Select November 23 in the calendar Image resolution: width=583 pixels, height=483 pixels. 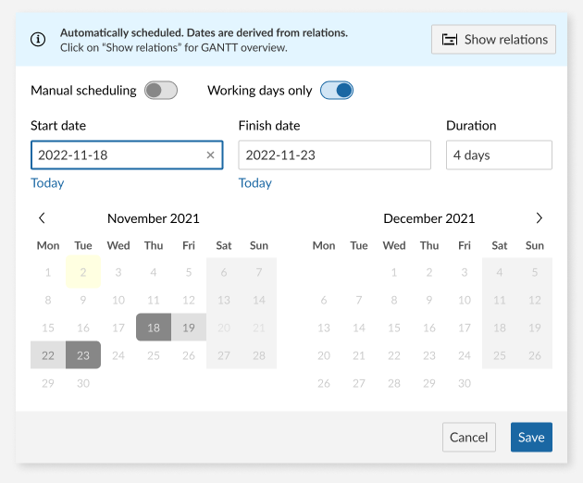tap(83, 355)
